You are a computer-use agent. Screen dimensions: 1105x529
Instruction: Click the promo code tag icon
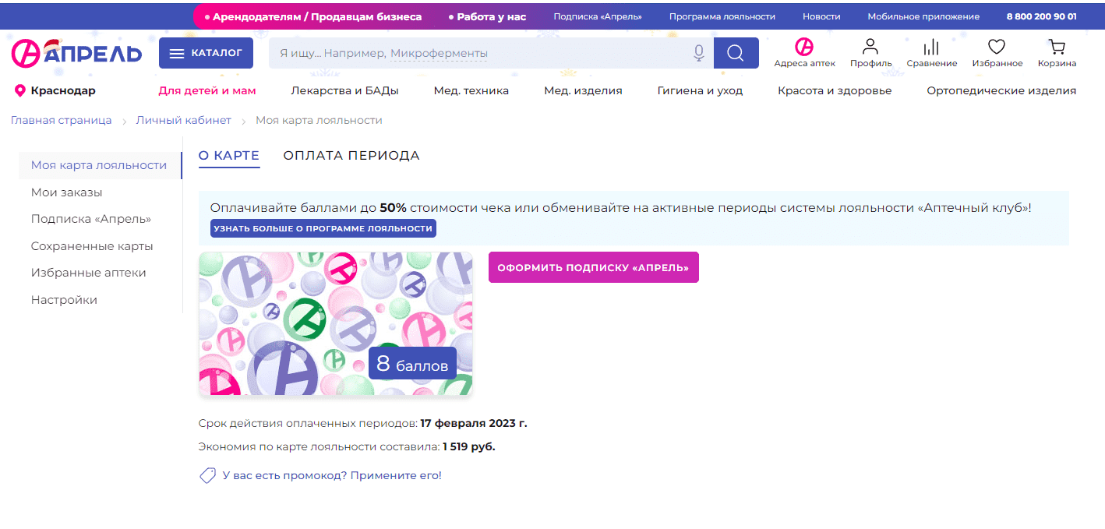point(207,475)
